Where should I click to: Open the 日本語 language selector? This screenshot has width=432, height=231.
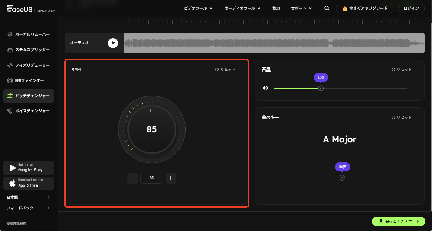click(x=28, y=197)
